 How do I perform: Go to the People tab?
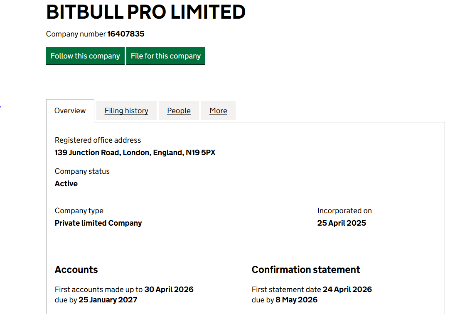pos(179,111)
